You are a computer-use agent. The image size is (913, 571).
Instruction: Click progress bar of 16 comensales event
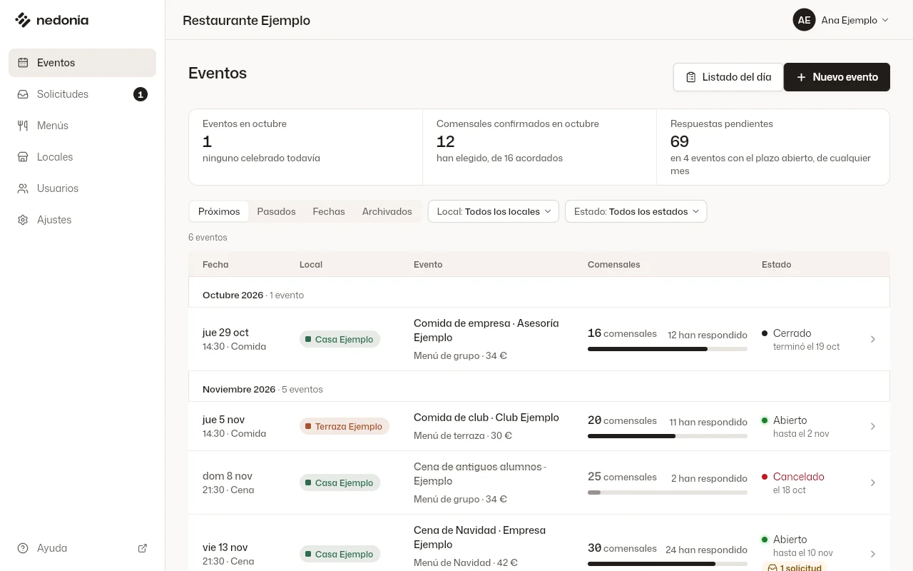[668, 349]
